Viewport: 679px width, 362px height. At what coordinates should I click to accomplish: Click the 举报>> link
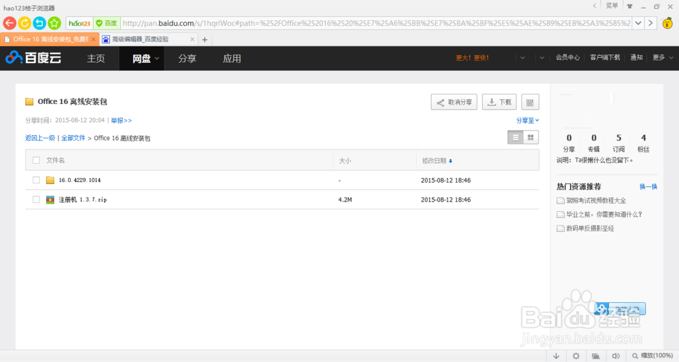[x=122, y=120]
